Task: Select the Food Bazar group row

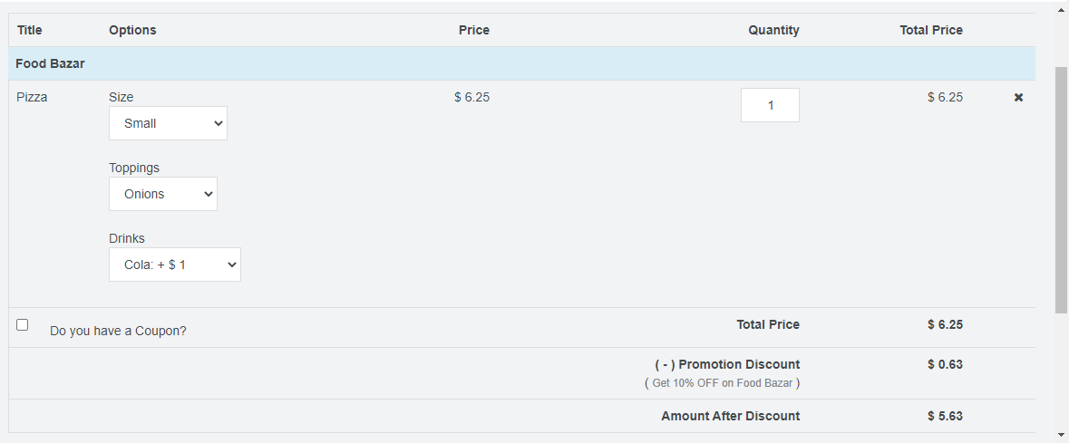Action: click(51, 64)
